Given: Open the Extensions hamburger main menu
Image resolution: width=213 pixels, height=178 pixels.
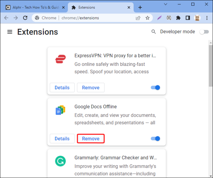Looking at the screenshot, I should tap(10, 32).
